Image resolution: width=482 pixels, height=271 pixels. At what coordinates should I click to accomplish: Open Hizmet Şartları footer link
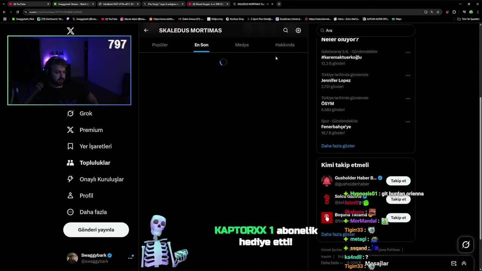pyautogui.click(x=331, y=250)
